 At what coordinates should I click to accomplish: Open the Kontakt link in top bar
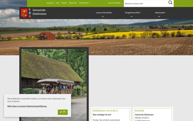click(64, 3)
